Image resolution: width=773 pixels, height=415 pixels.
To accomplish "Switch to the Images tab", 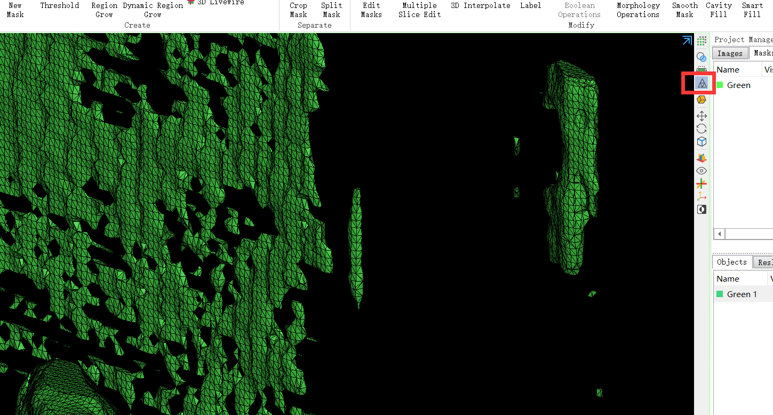I will [730, 53].
